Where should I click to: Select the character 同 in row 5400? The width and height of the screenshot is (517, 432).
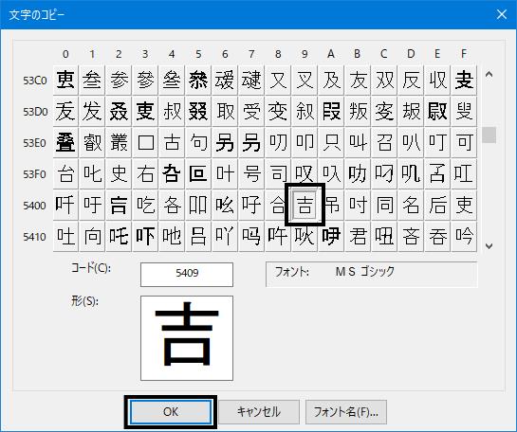[384, 206]
